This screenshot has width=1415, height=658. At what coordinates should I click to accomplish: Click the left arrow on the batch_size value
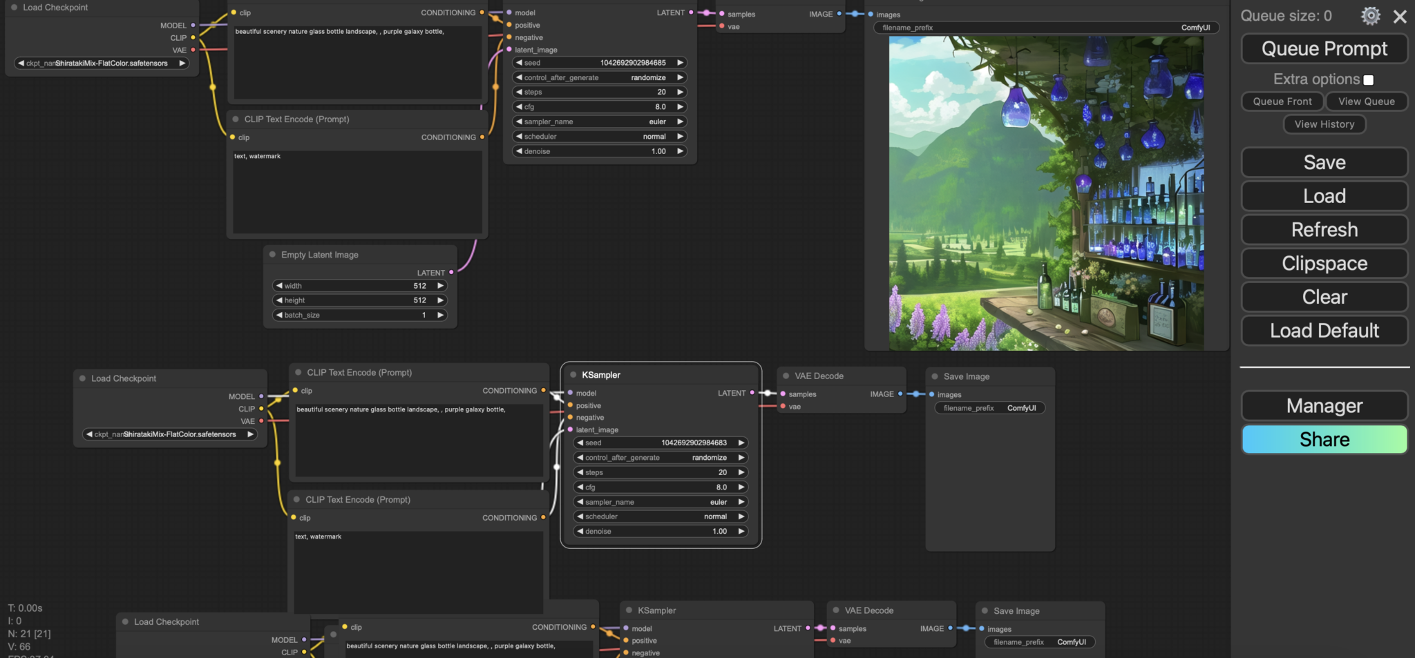(x=279, y=315)
